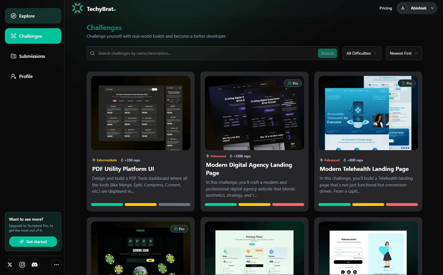Open the Pricing link

click(385, 8)
